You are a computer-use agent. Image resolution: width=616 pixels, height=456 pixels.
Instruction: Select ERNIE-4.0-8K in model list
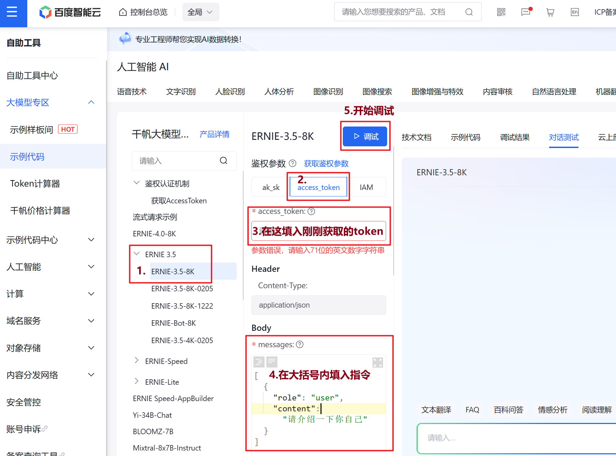click(x=154, y=234)
